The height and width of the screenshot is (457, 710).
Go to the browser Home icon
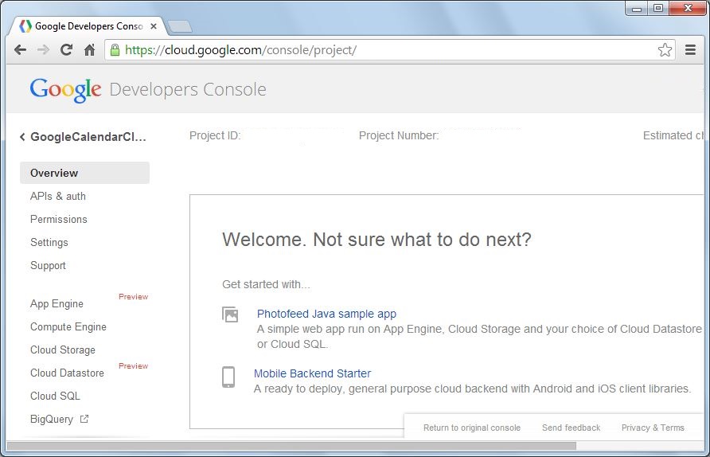pos(90,50)
